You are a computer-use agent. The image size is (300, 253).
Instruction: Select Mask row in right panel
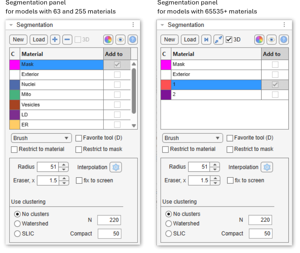(x=216, y=65)
